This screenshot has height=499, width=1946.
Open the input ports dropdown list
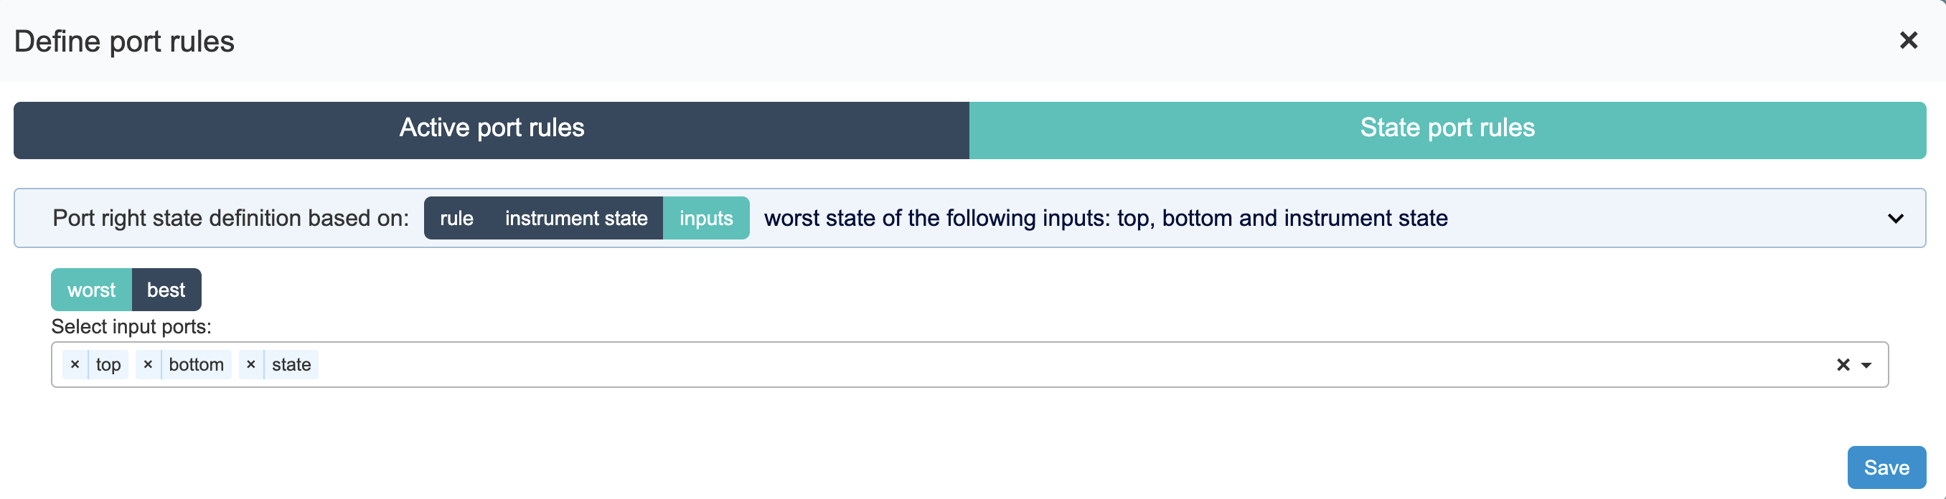point(1866,366)
